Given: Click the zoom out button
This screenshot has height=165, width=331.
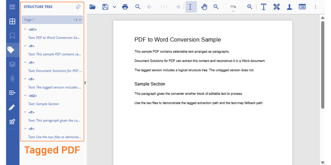Looking at the screenshot, I should pos(216,7).
